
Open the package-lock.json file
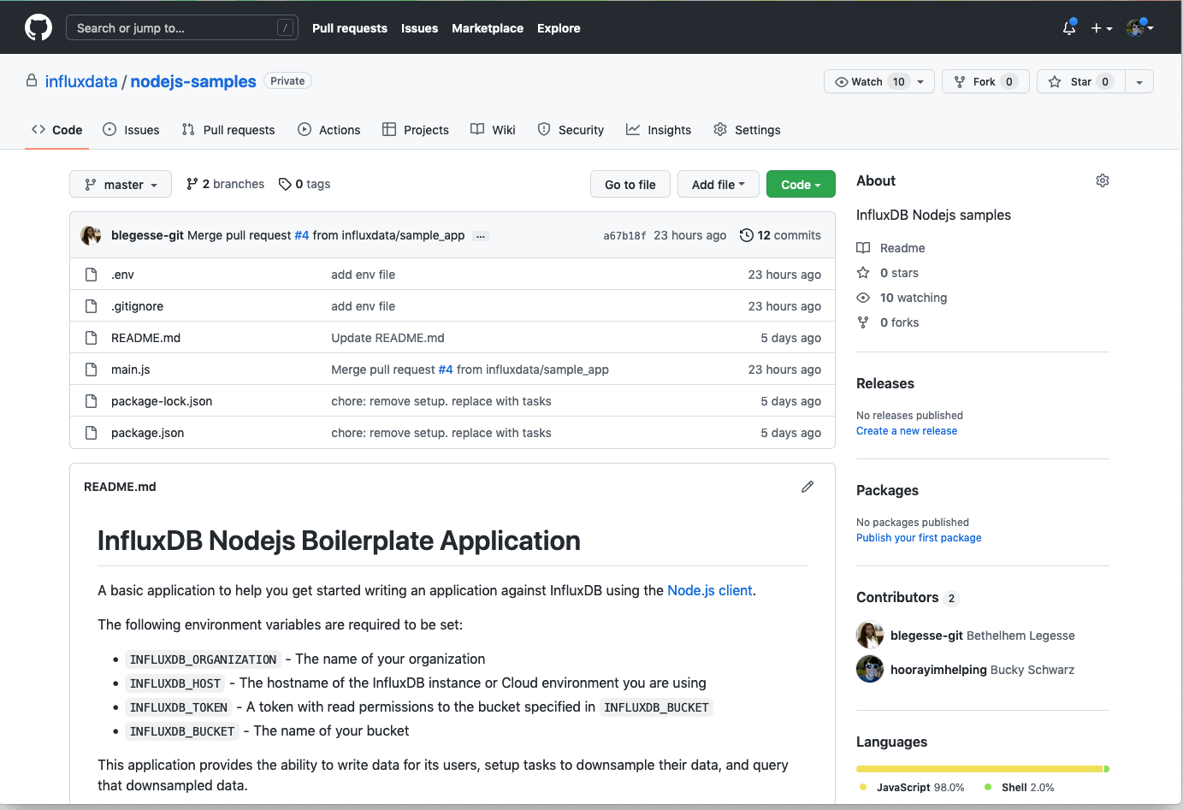click(162, 401)
